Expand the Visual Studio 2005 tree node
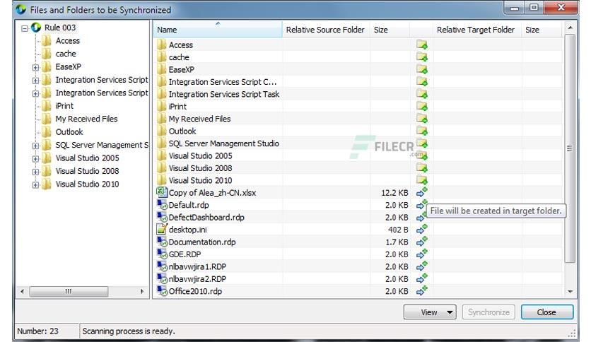591x342 pixels. (35, 159)
